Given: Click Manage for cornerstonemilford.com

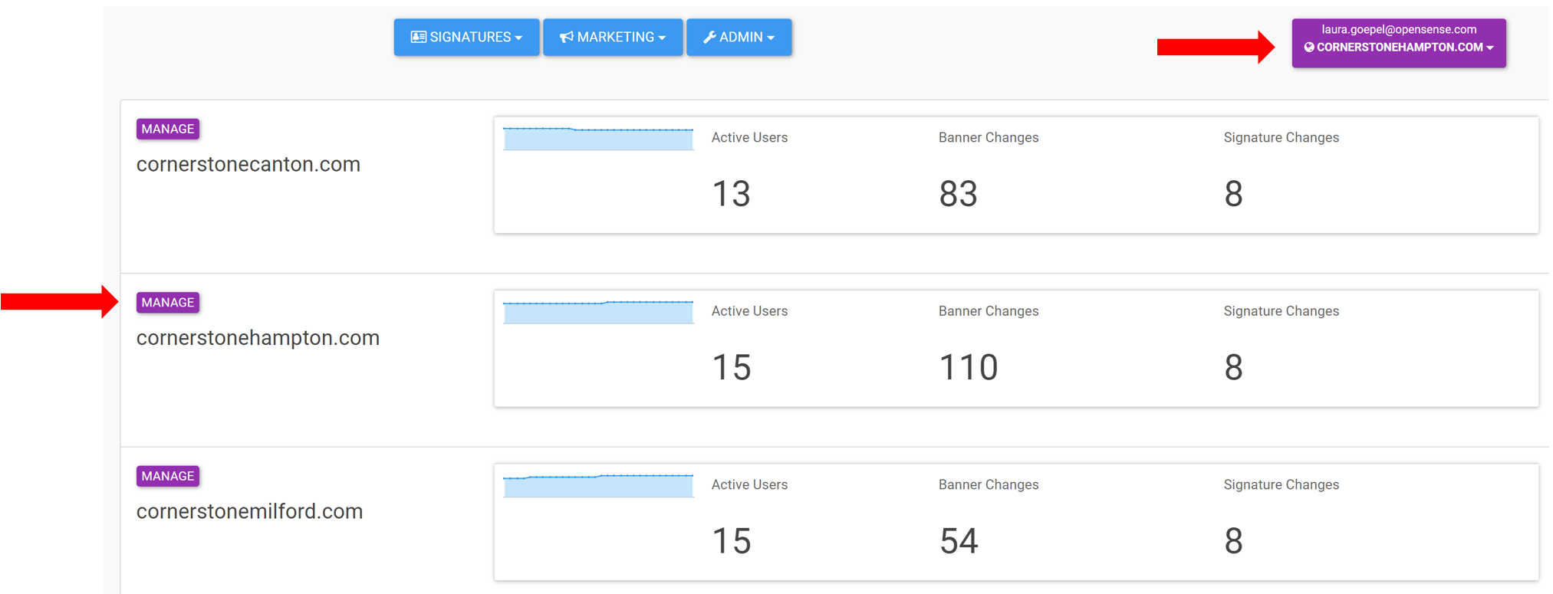Looking at the screenshot, I should (168, 476).
